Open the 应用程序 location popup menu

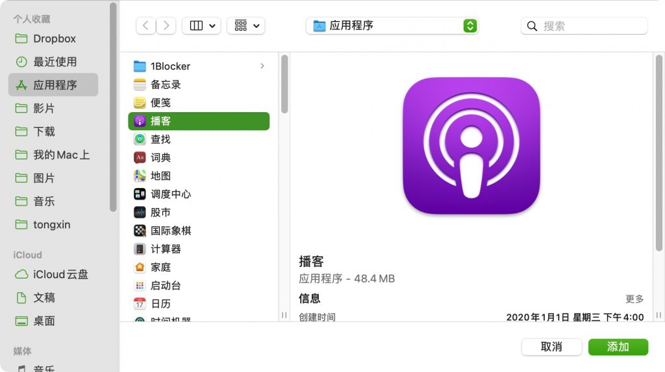392,26
